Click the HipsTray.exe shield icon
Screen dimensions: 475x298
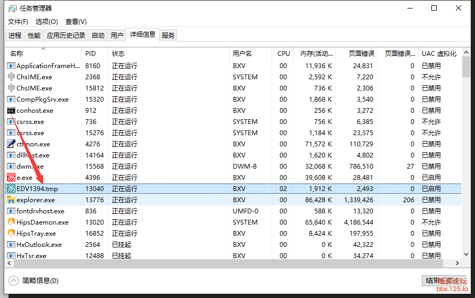(11, 234)
